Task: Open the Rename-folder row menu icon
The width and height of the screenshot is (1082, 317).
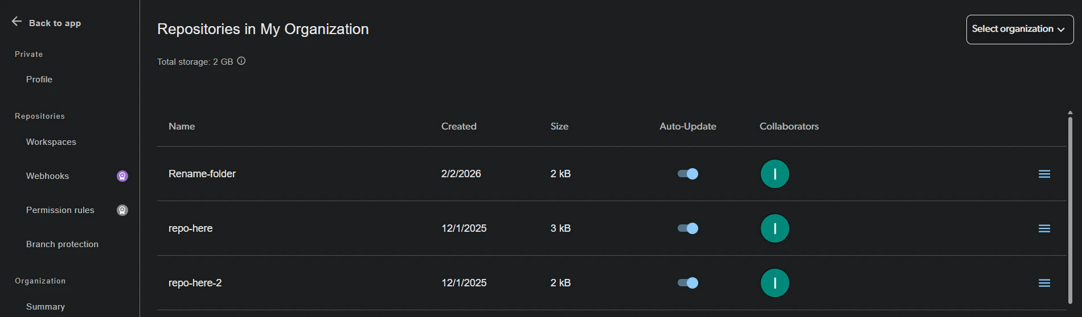Action: tap(1044, 174)
